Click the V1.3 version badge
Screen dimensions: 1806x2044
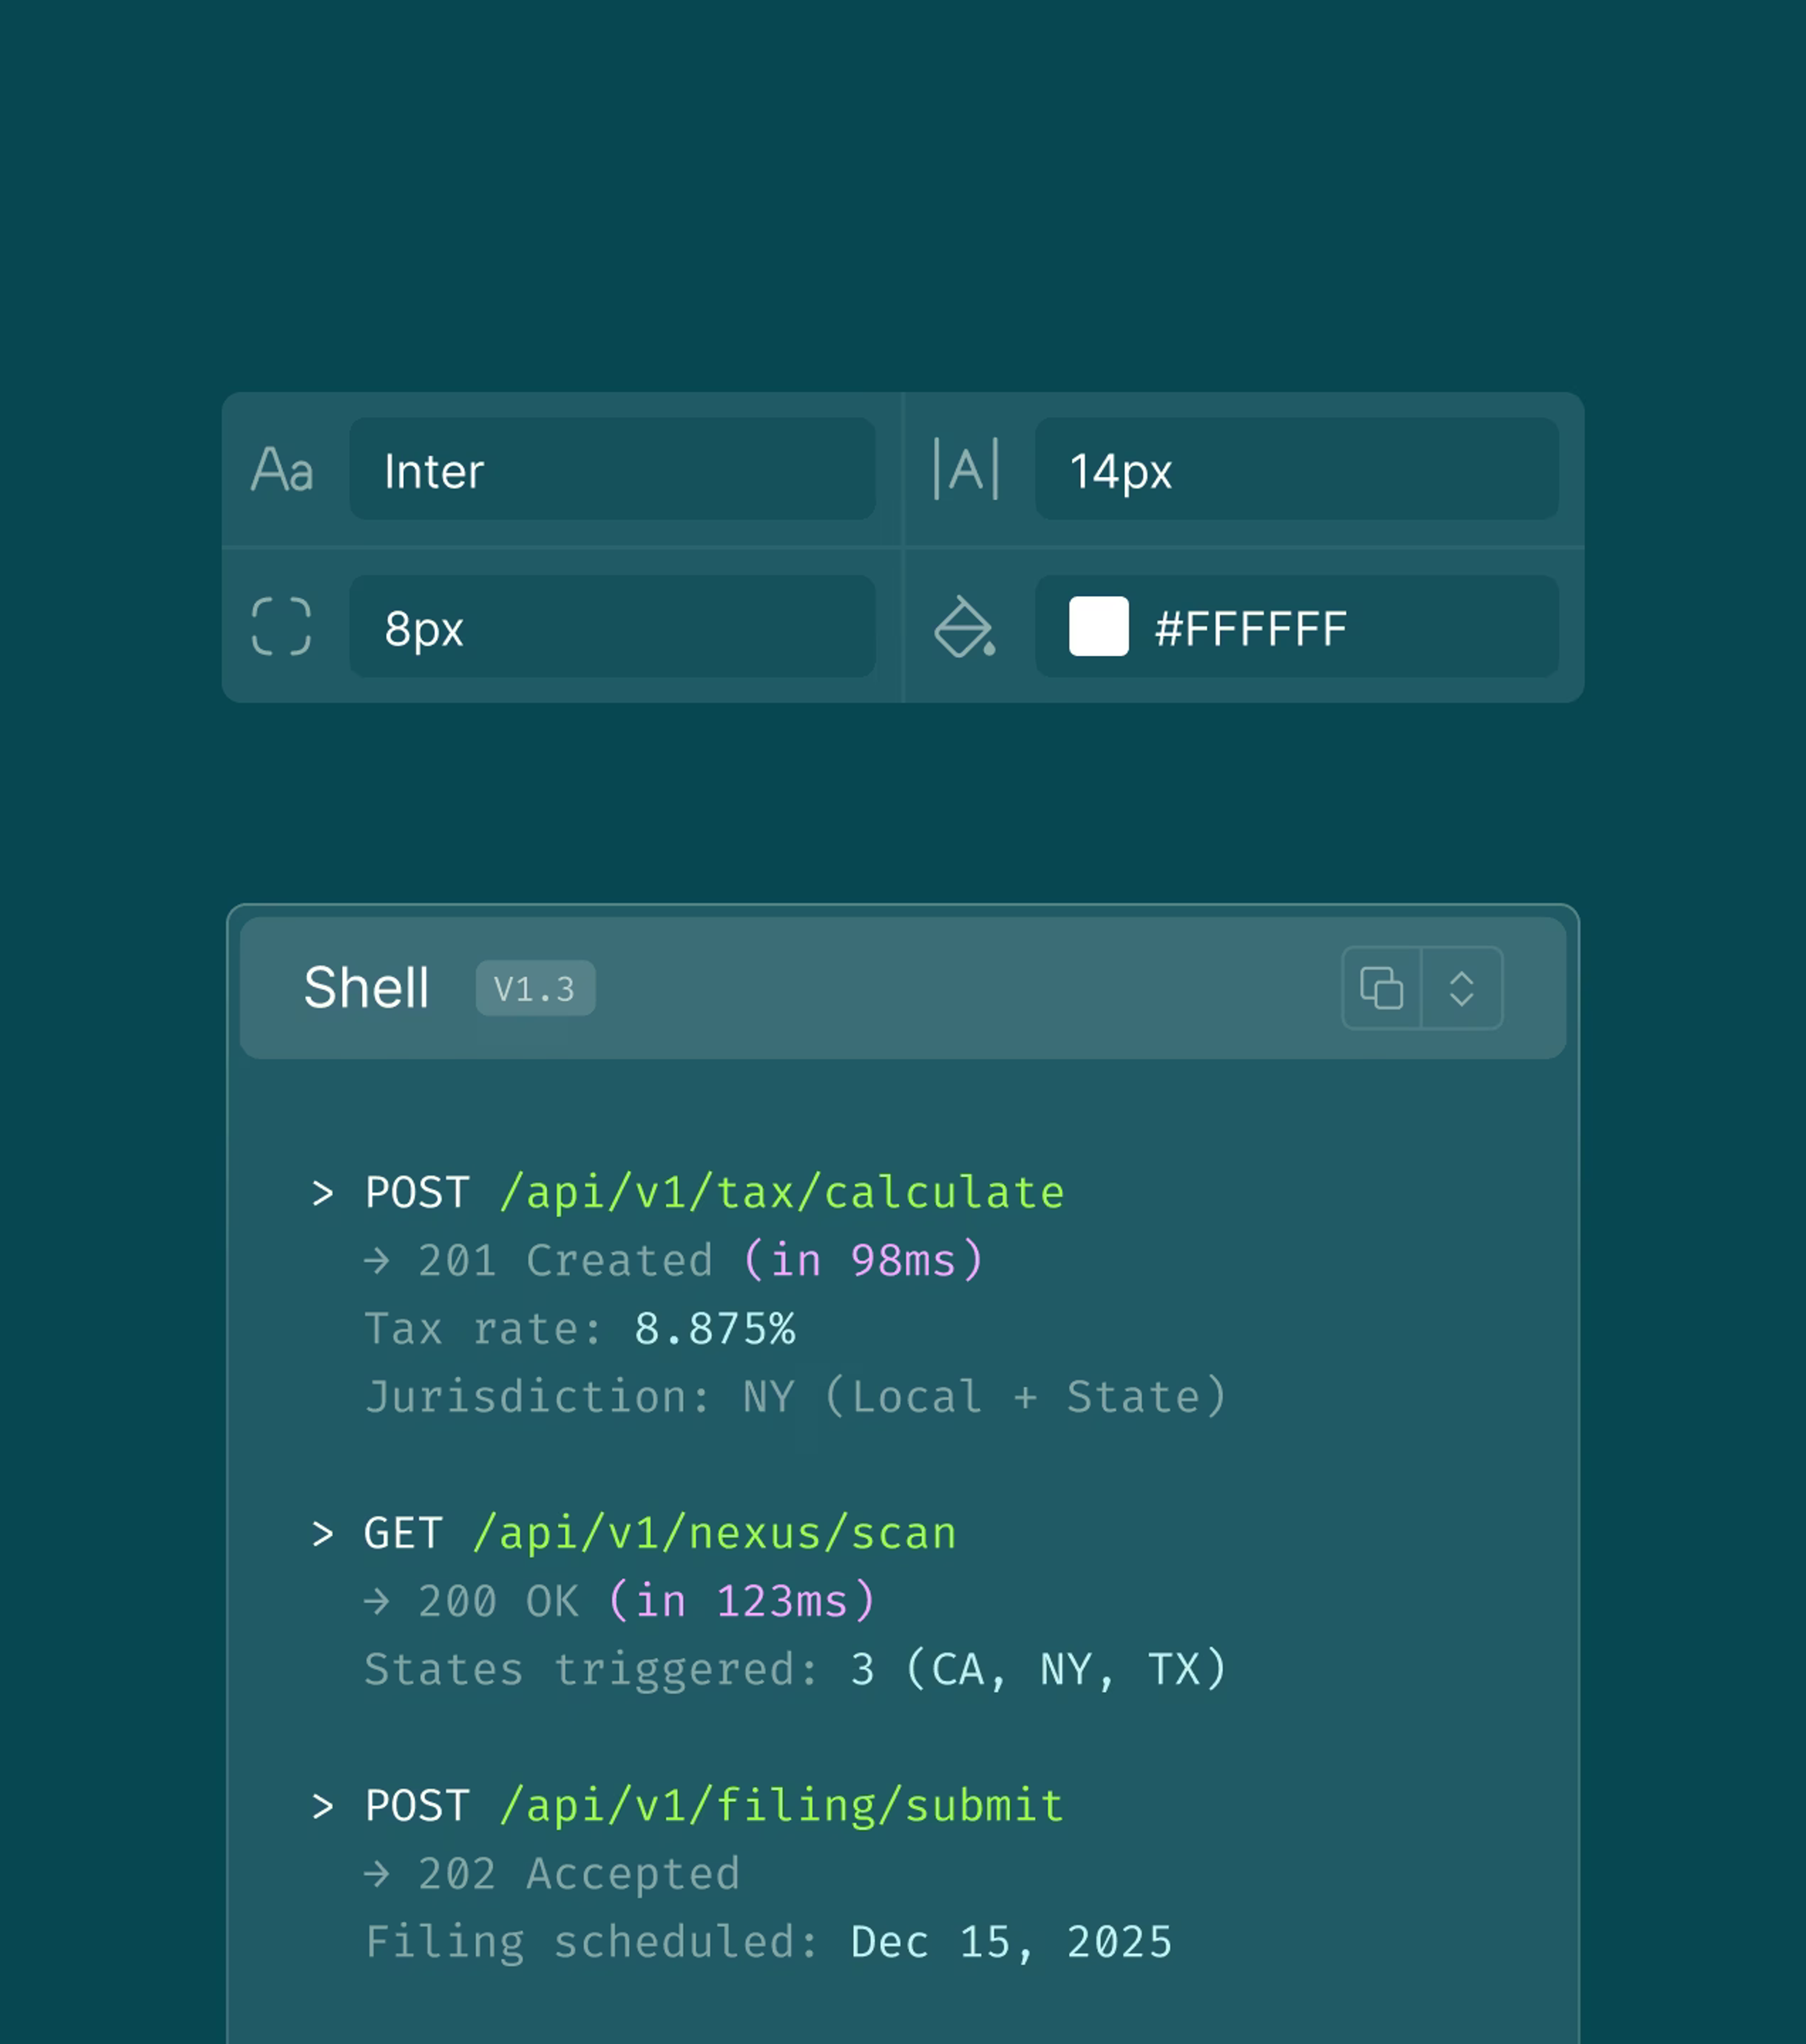(535, 988)
